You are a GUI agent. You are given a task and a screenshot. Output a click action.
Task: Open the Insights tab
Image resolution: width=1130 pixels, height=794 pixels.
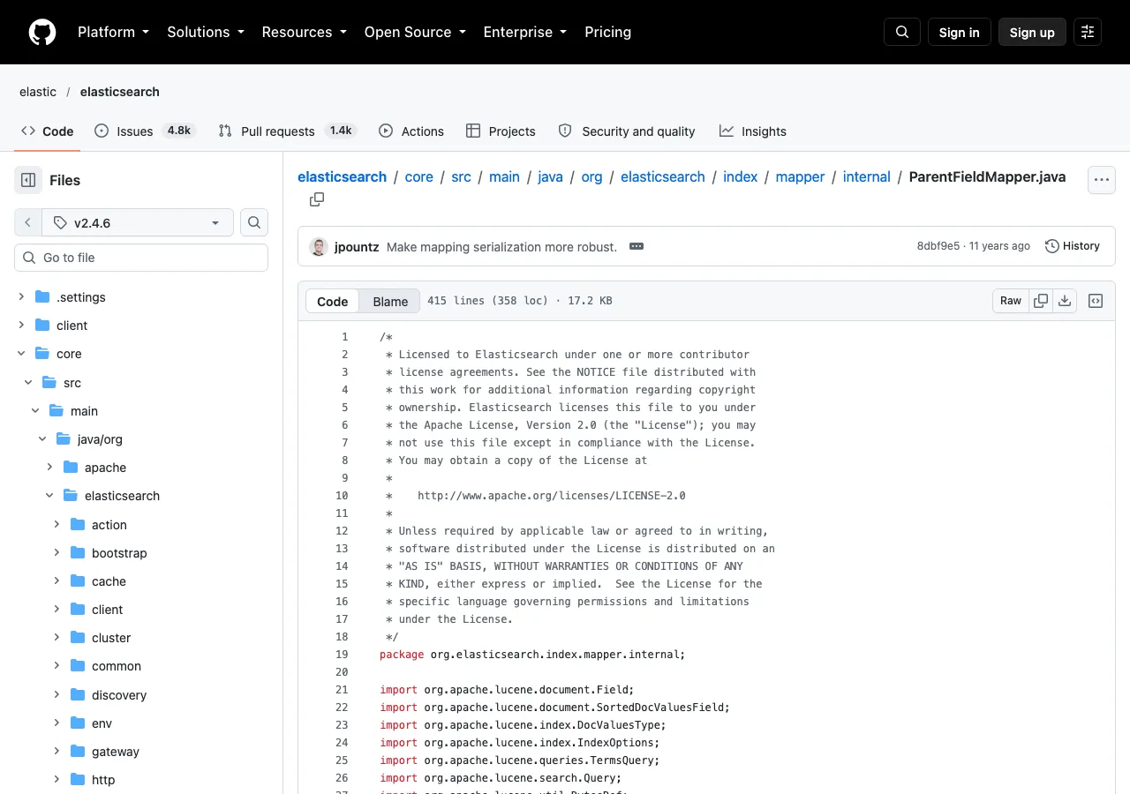[x=753, y=131]
